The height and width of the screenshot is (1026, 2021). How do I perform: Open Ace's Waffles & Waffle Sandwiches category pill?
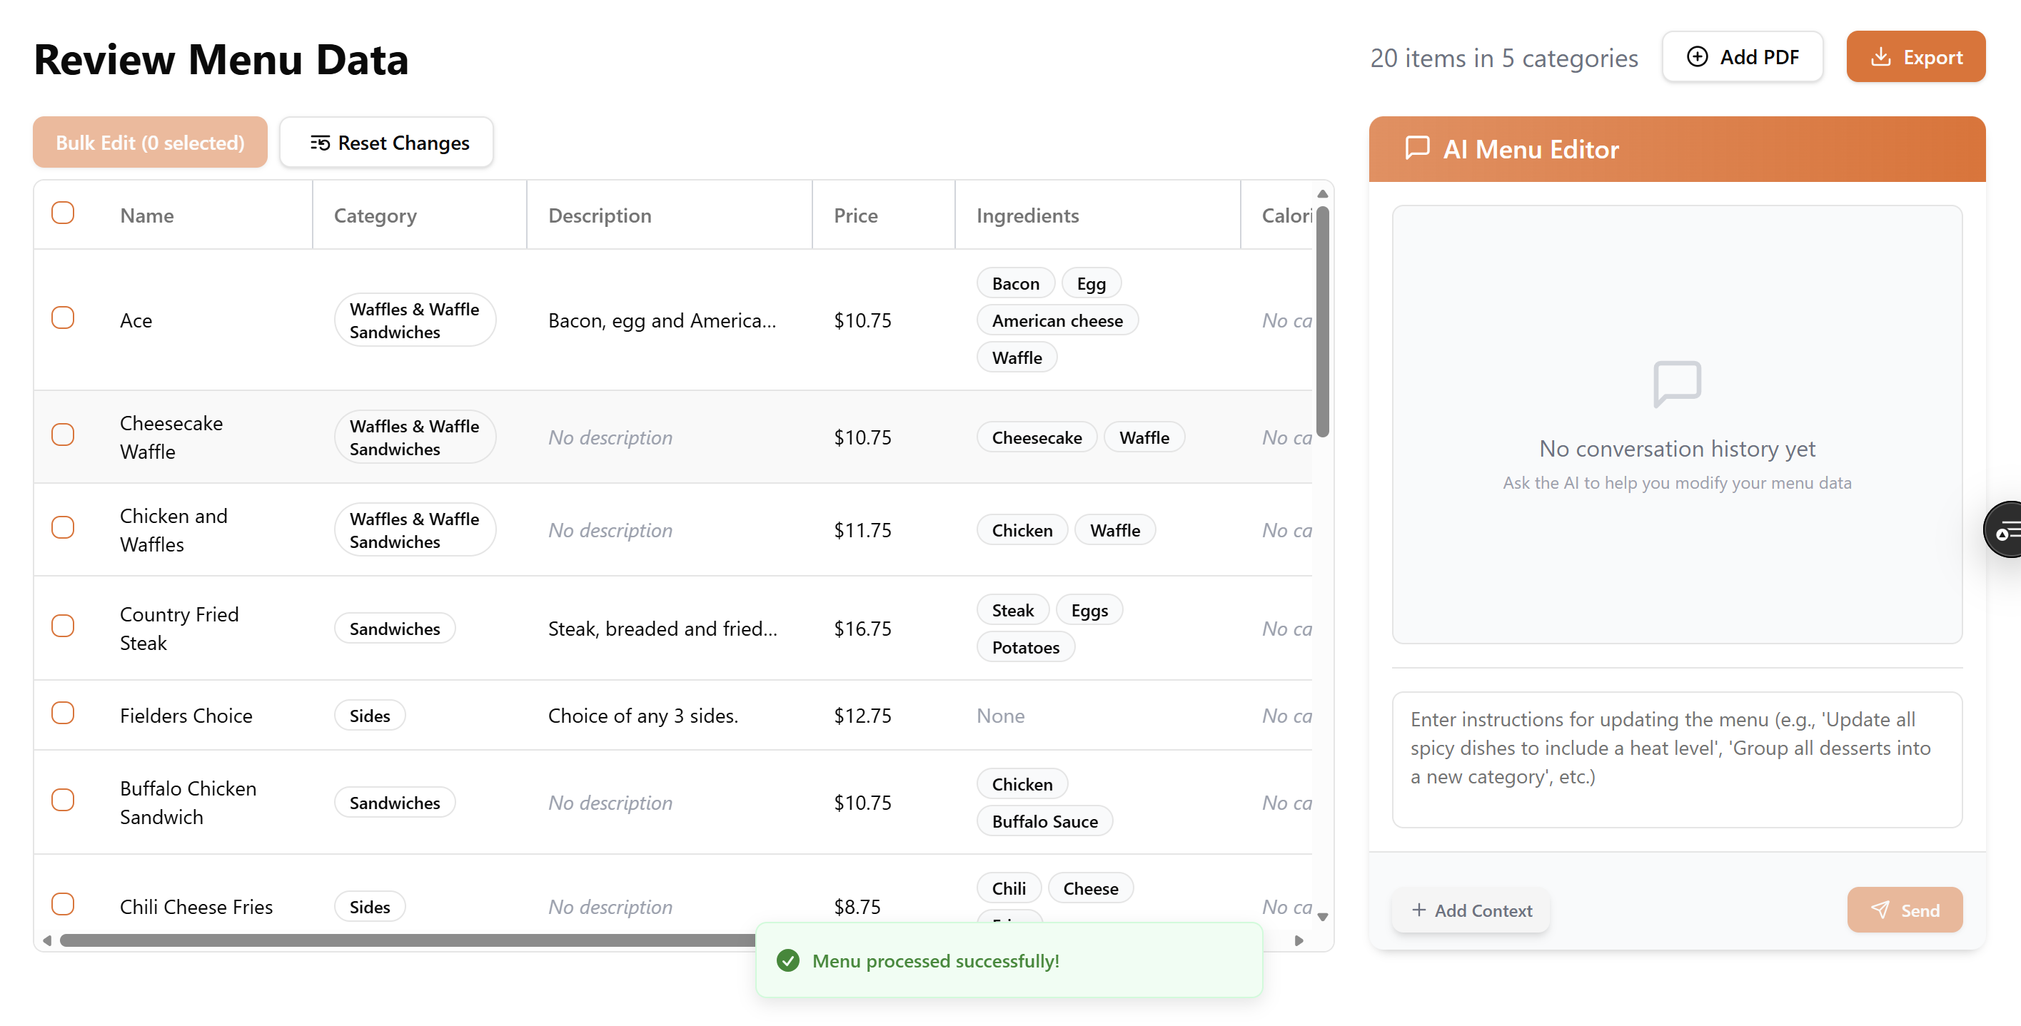(414, 320)
